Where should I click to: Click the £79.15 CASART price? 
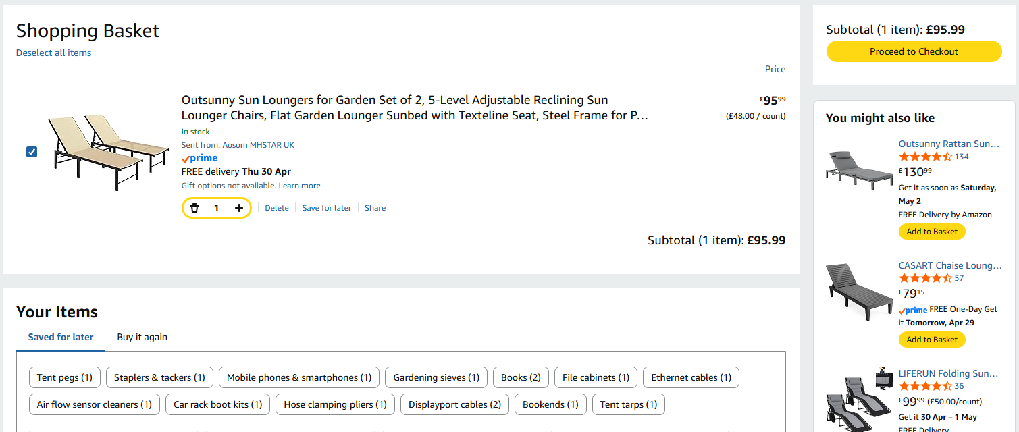(912, 294)
